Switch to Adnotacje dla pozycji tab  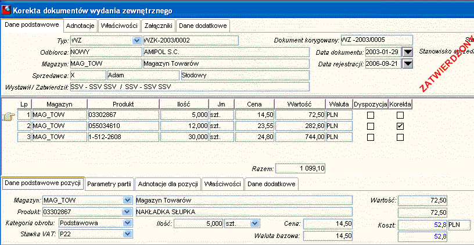coord(167,184)
